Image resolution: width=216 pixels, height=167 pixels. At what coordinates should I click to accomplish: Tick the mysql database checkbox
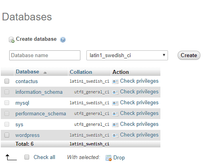(x=7, y=103)
